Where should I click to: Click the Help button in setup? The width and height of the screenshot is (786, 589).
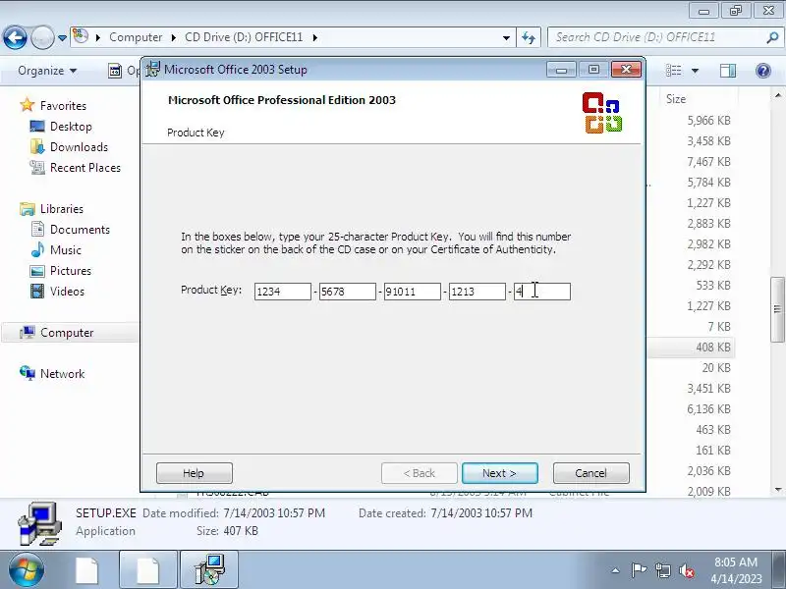194,473
